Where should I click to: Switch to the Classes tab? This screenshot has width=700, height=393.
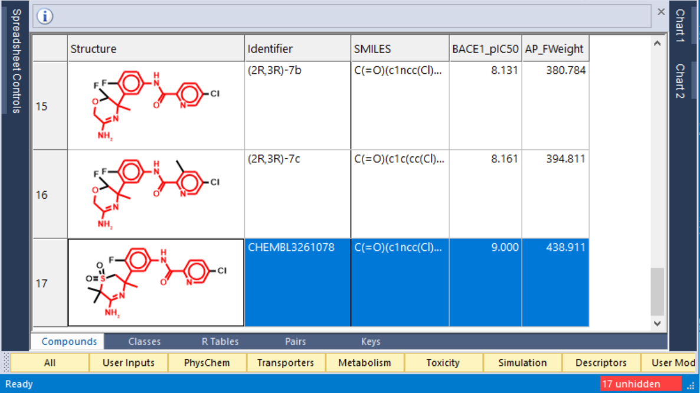coord(144,341)
